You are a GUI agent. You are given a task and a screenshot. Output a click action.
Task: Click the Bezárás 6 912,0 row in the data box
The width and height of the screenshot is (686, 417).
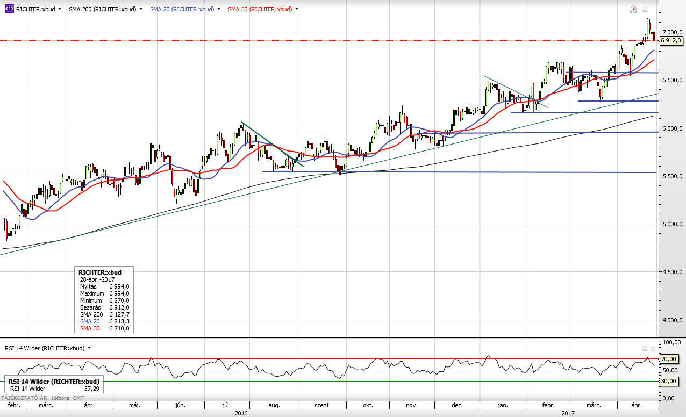(104, 308)
